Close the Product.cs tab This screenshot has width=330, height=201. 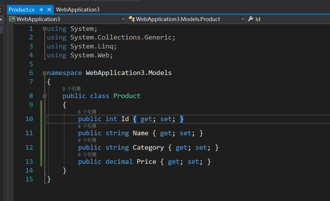[x=49, y=10]
